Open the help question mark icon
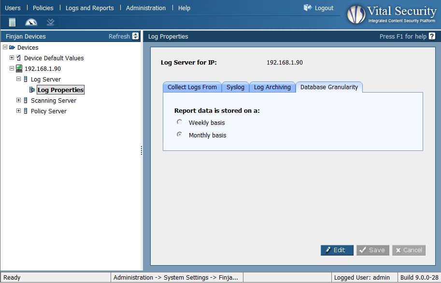 point(432,36)
